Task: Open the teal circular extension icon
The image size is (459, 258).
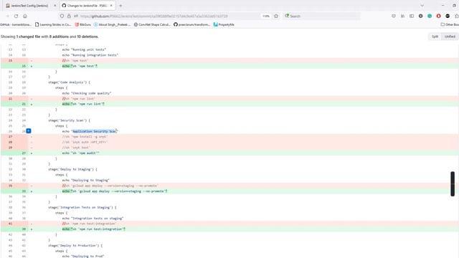Action: (x=430, y=16)
